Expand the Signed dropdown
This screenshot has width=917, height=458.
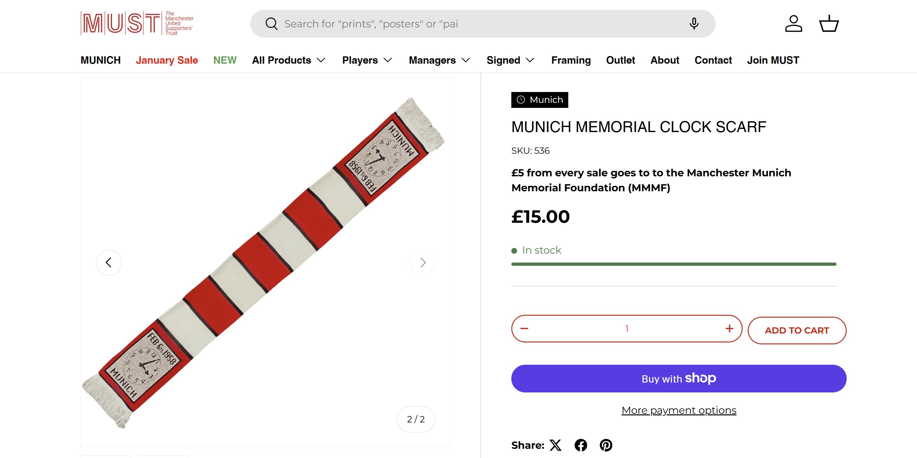[510, 60]
